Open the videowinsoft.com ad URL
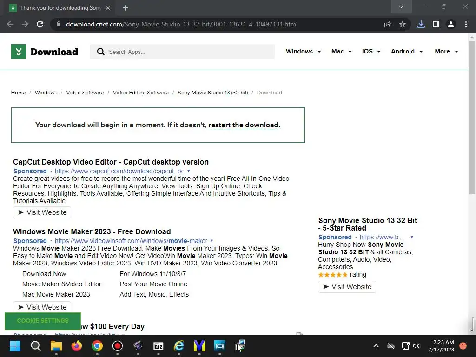 (131, 241)
